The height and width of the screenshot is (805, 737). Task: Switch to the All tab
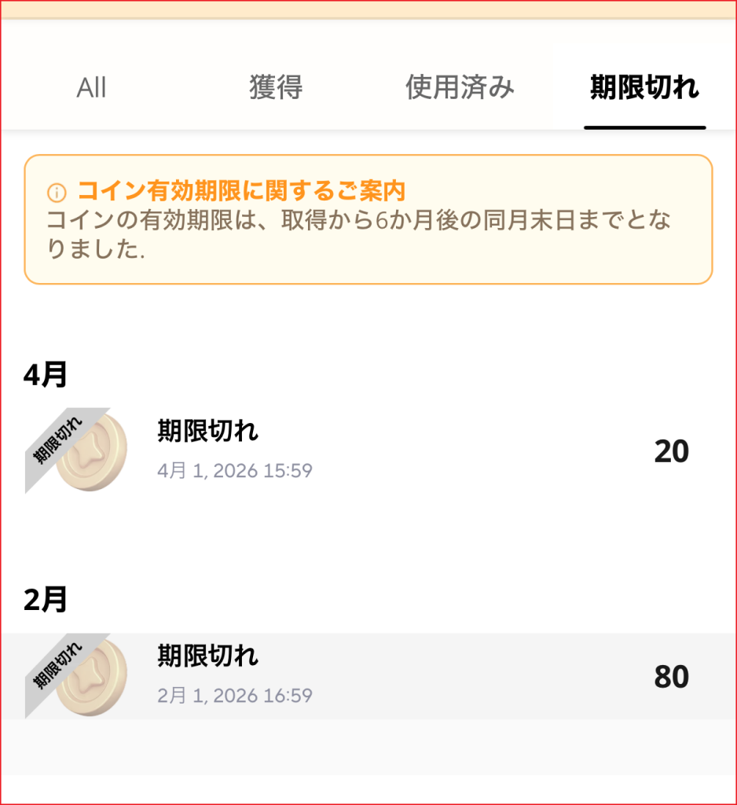[91, 87]
